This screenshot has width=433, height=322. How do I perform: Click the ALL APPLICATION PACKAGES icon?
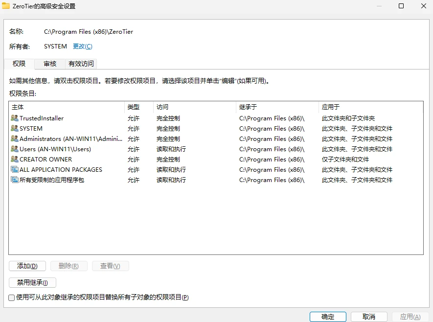click(14, 170)
